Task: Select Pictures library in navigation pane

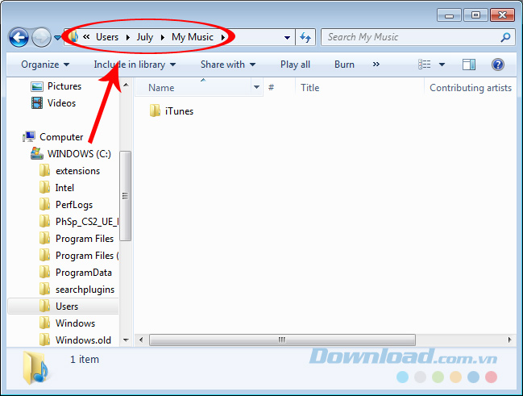Action: pyautogui.click(x=64, y=86)
